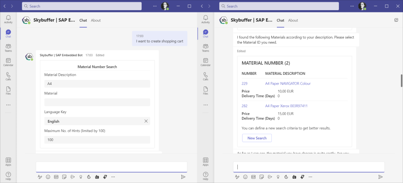Click Maximum No. of Hints field
This screenshot has height=183, width=403.
(97, 140)
